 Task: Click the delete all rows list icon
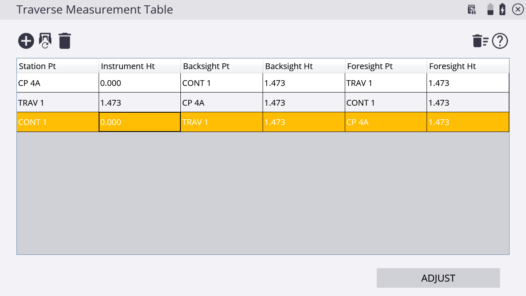click(x=480, y=41)
